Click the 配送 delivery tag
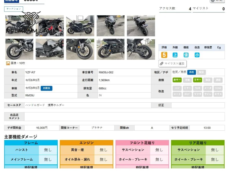The height and width of the screenshot is (173, 231). pos(201,72)
